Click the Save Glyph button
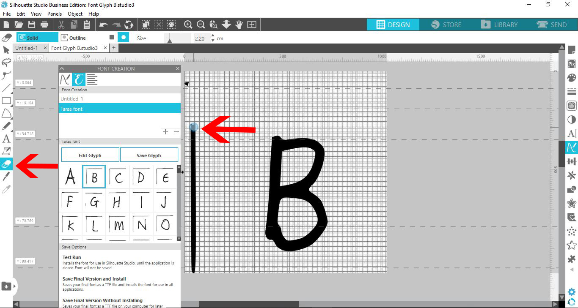This screenshot has height=308, width=578. click(x=149, y=155)
